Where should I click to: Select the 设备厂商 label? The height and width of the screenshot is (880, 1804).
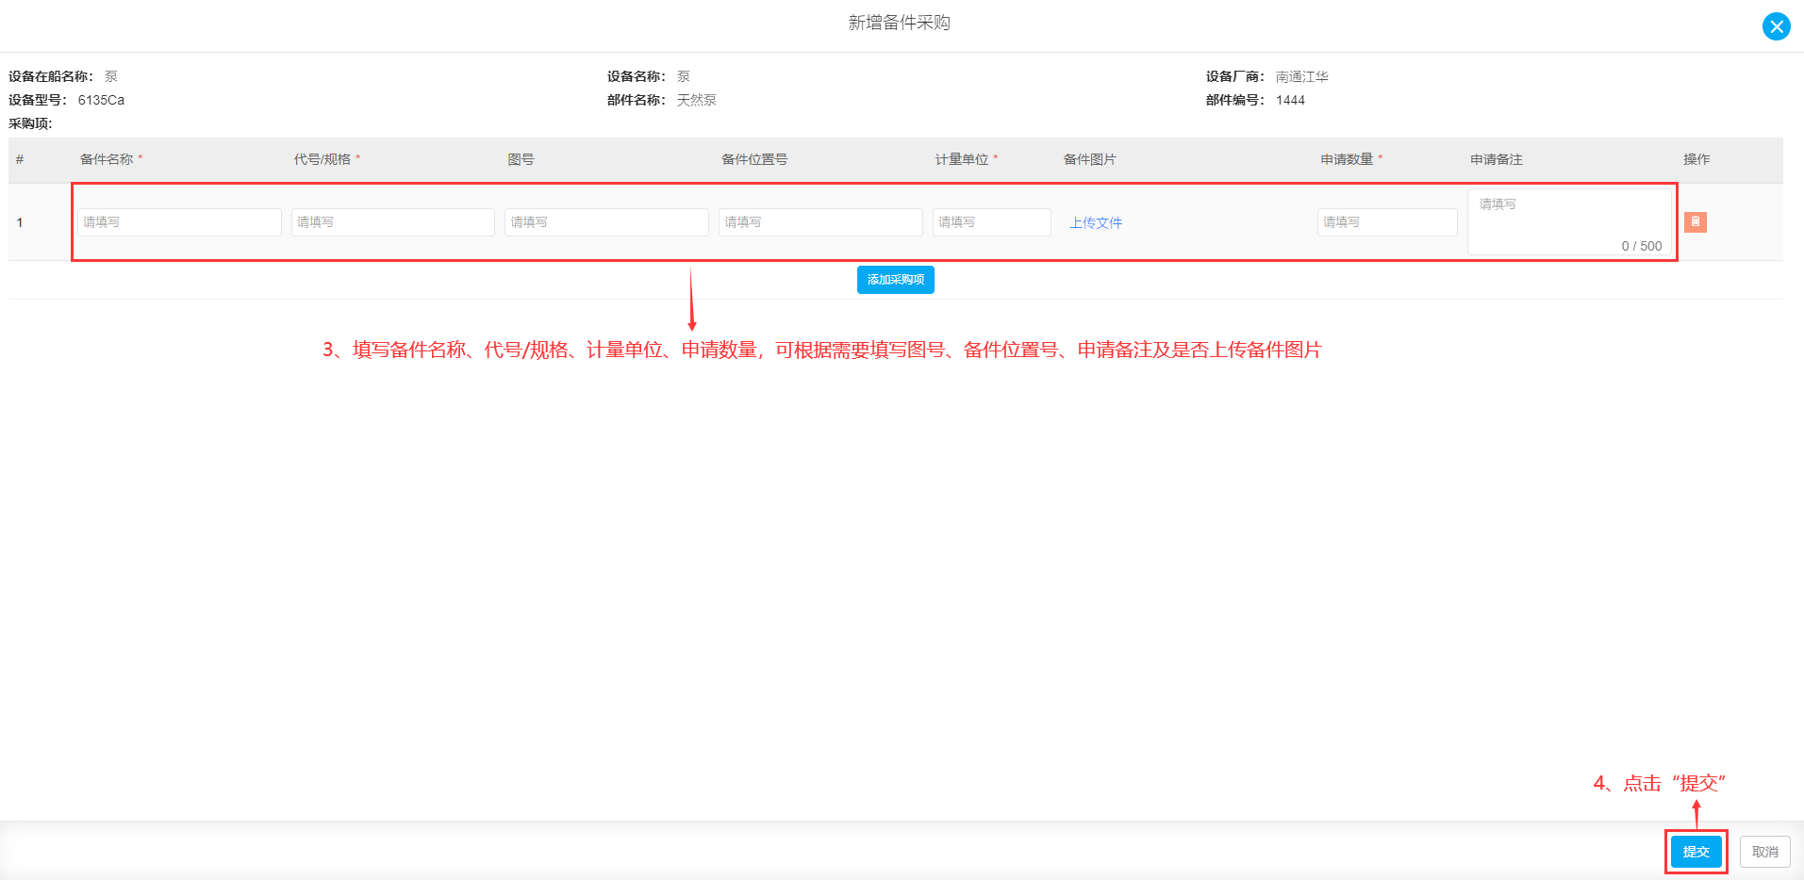[x=1234, y=76]
